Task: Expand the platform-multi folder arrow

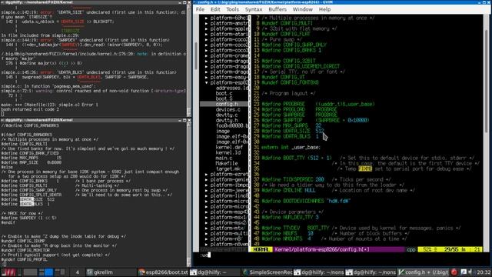Action: 206,234
